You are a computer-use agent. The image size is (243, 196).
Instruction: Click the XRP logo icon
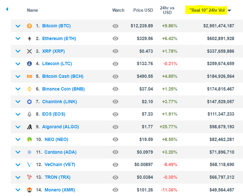(29, 51)
